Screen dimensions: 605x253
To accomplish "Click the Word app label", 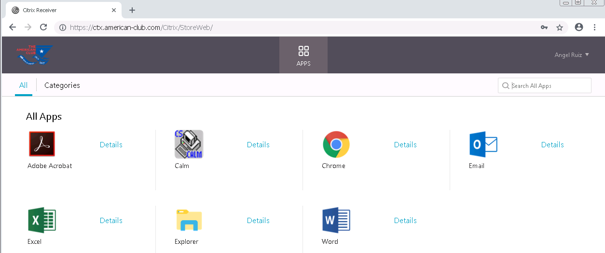I will (330, 241).
